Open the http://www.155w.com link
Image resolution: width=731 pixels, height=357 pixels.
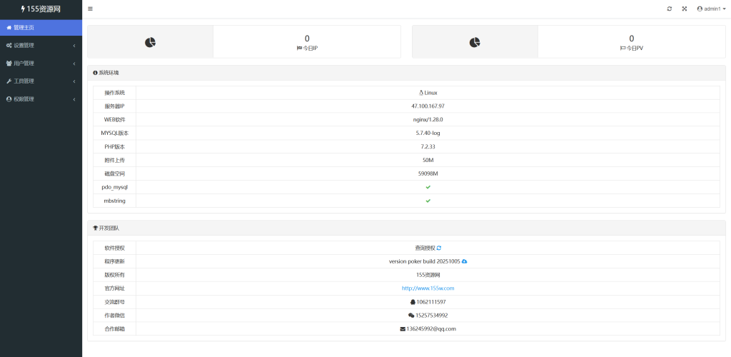click(428, 288)
